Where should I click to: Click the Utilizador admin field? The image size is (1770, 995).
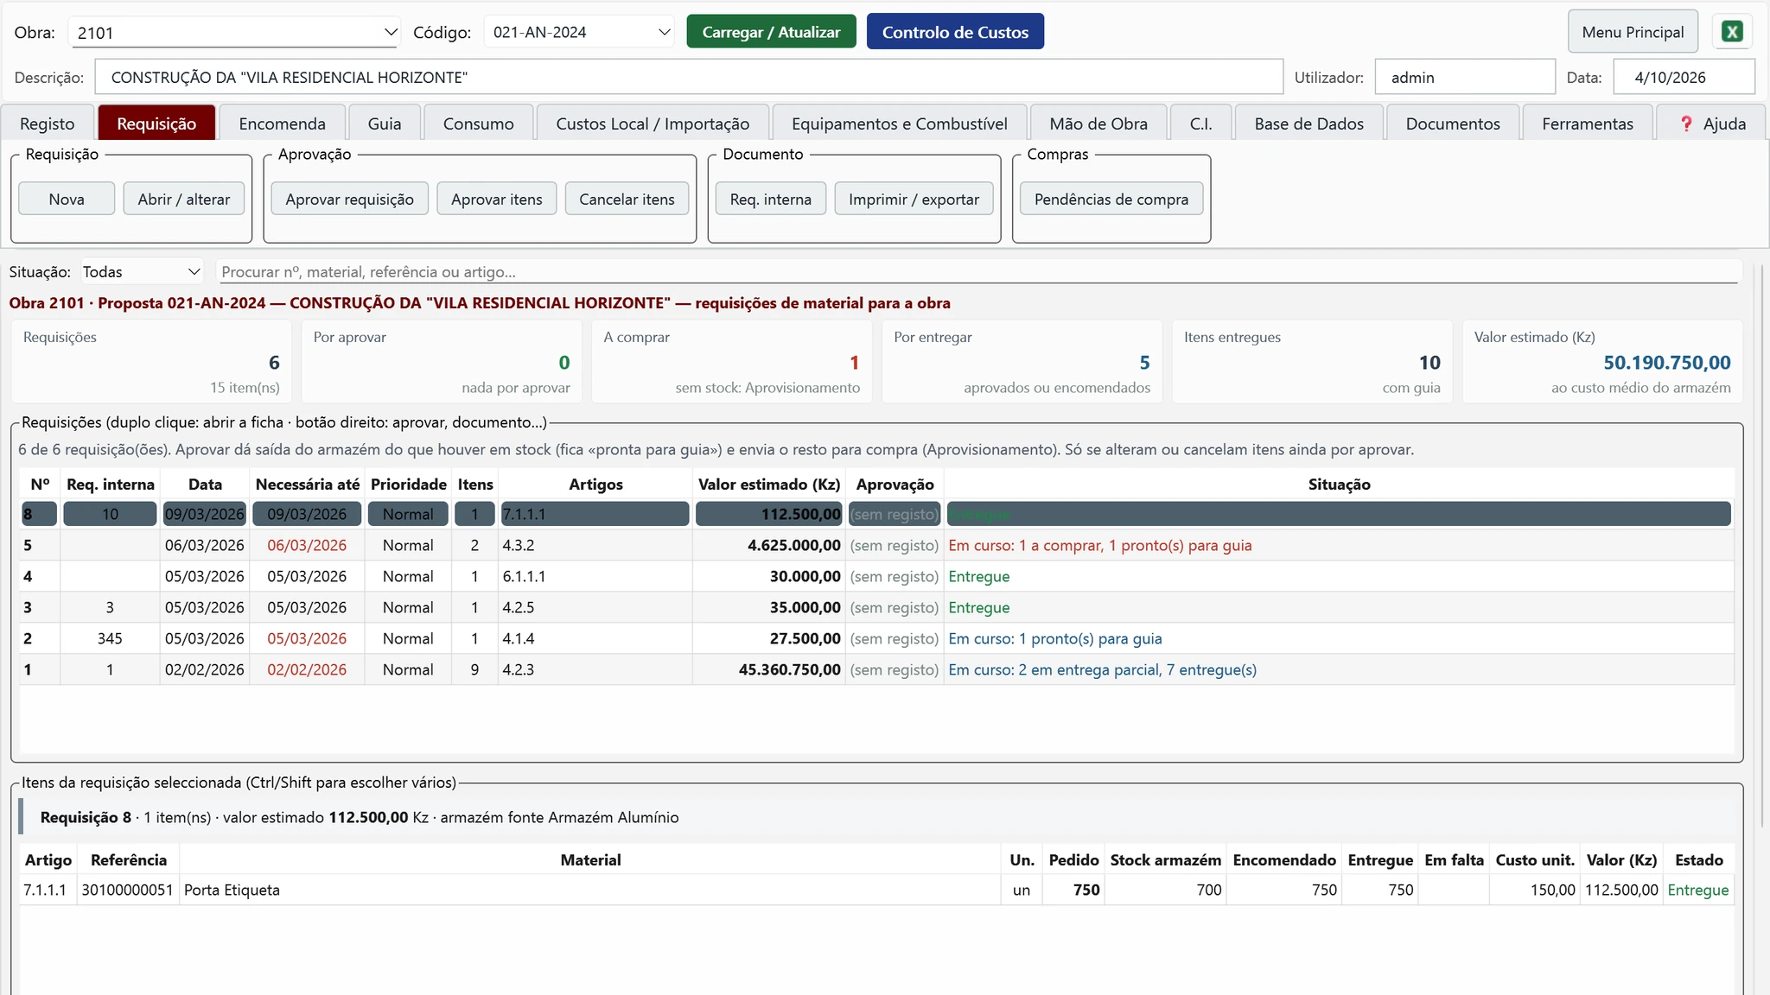click(1465, 77)
